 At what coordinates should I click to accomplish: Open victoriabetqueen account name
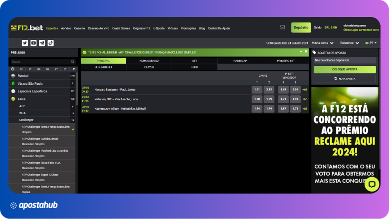coord(355,25)
